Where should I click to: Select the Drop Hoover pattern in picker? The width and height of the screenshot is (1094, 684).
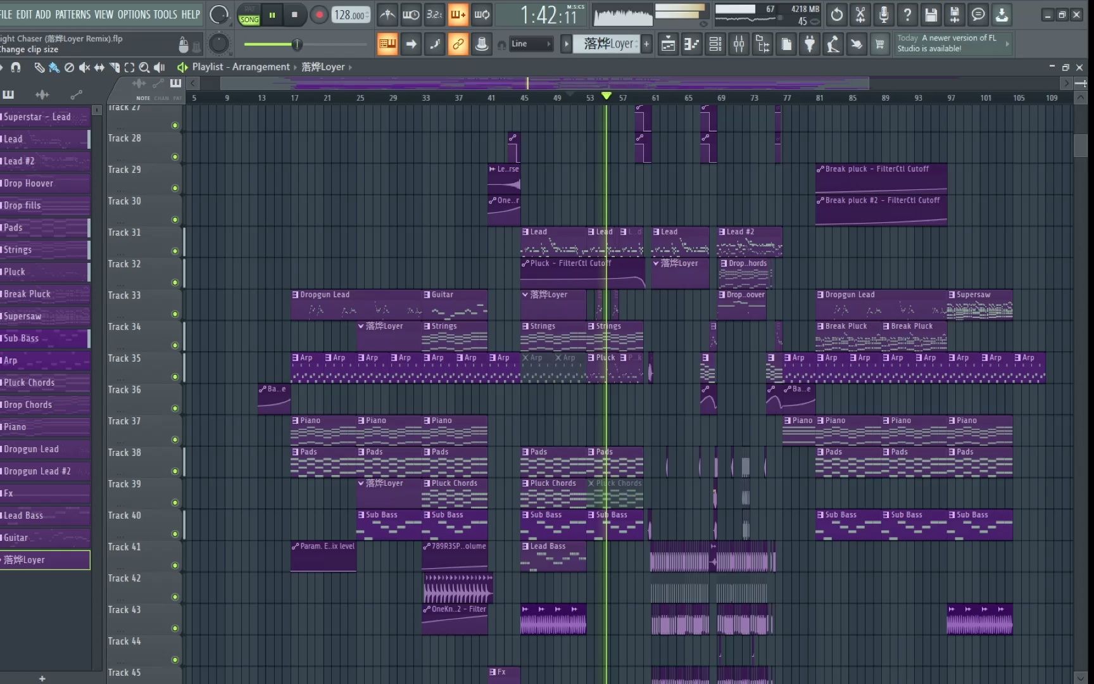click(45, 184)
